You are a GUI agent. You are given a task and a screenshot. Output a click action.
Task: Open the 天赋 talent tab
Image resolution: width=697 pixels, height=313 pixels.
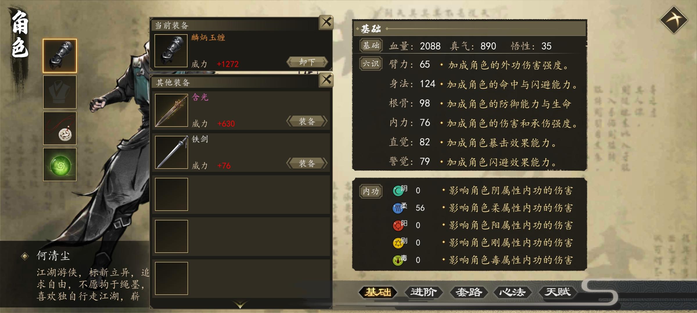pyautogui.click(x=558, y=292)
